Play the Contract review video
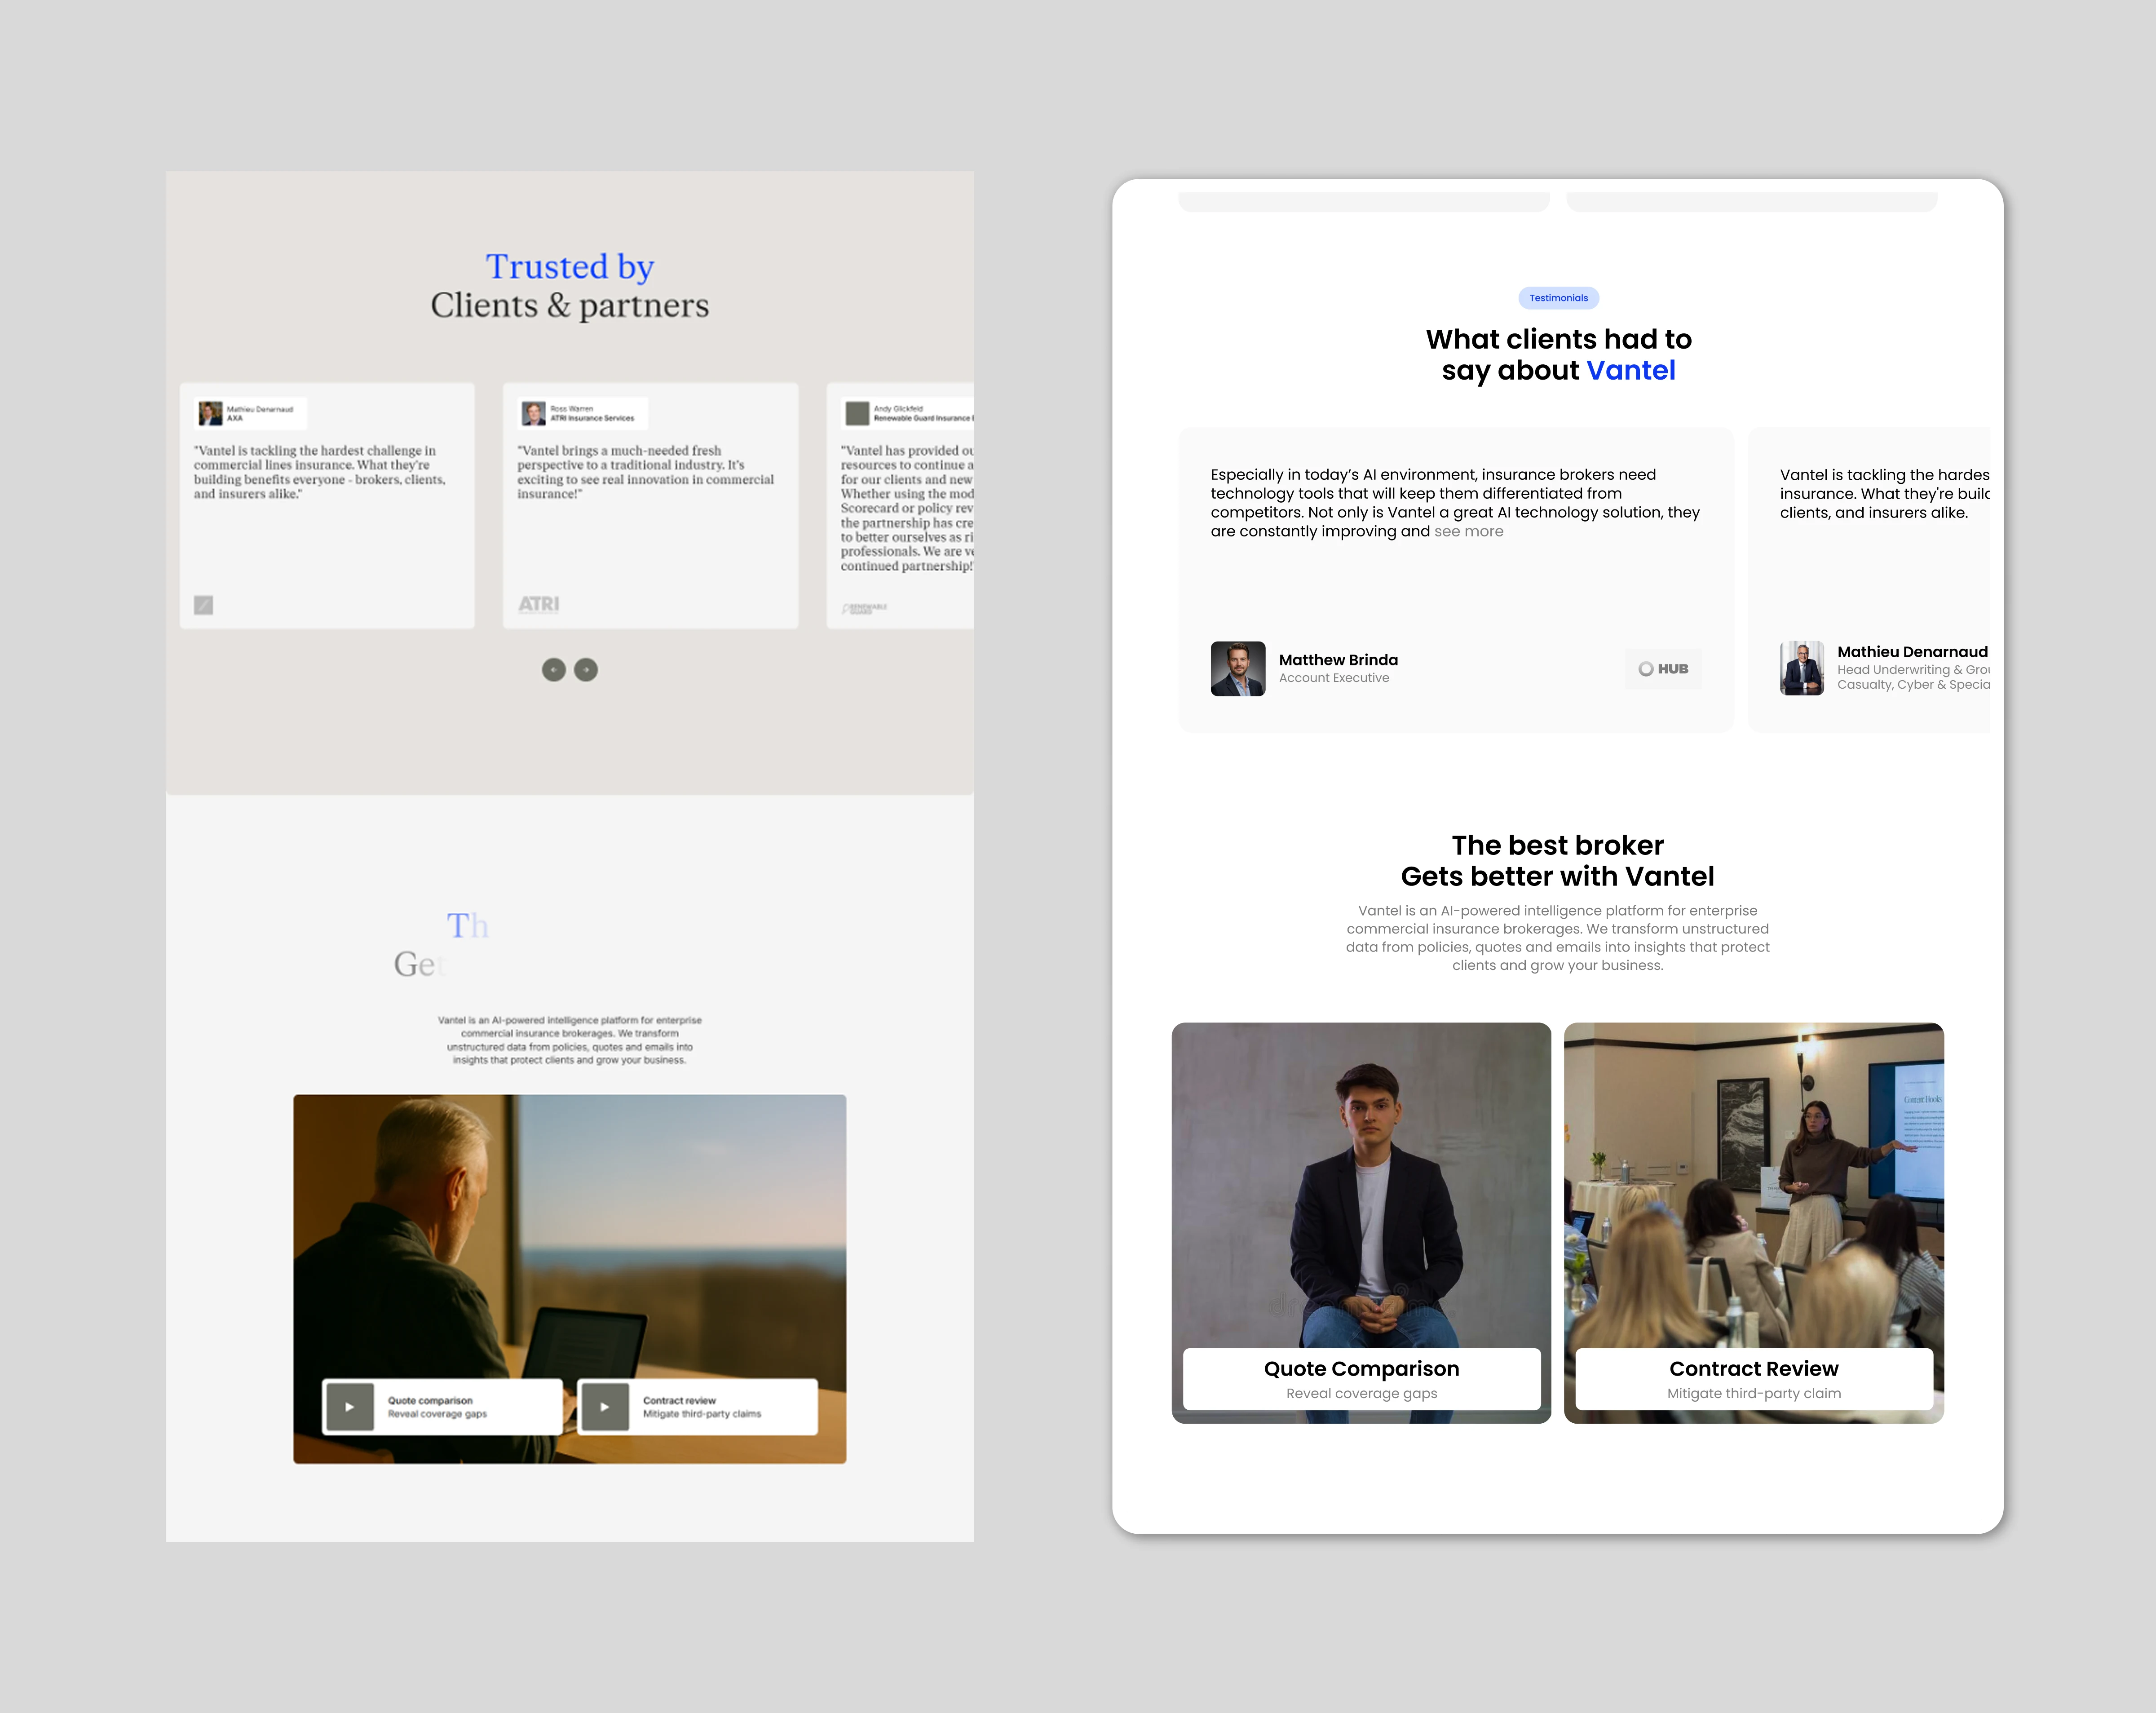Screen dimensions: 2156x1713 (605, 1407)
